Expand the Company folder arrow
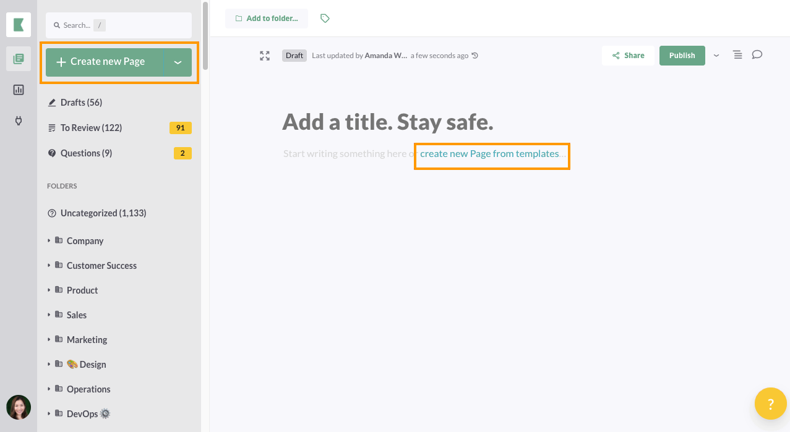 coord(49,240)
